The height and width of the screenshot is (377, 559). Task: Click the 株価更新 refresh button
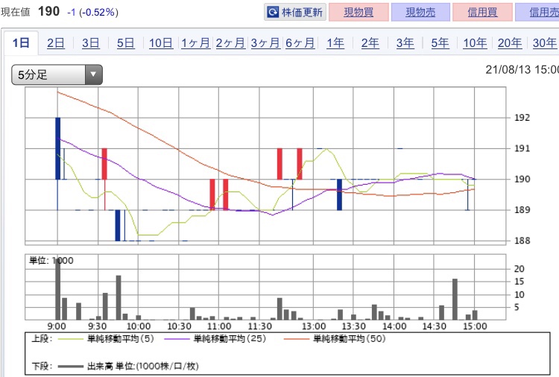pyautogui.click(x=295, y=12)
